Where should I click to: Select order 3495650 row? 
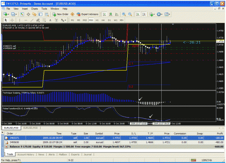[114, 142]
